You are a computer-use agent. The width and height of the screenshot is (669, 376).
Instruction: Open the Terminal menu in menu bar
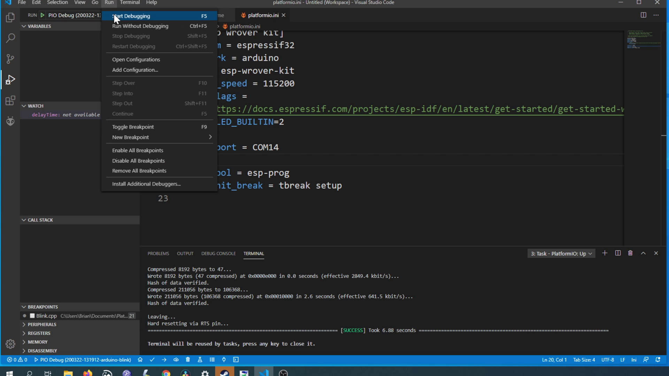pos(130,2)
